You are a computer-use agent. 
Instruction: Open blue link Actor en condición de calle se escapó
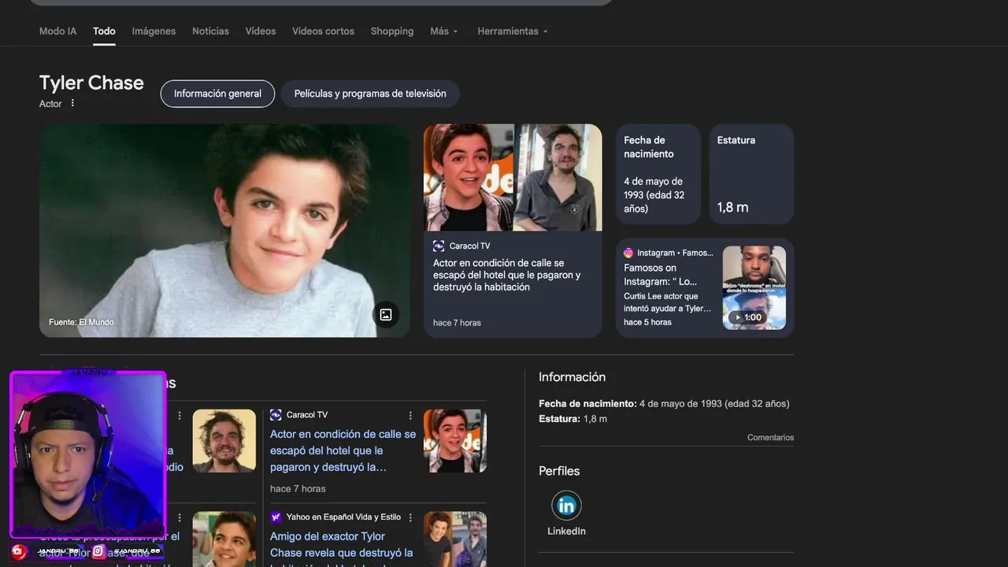click(x=343, y=450)
